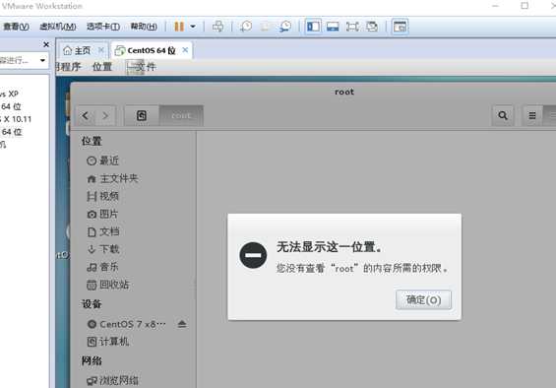Screen dimensions: 556x388
Task: Select the XP virtual machine in library
Action: [9, 94]
